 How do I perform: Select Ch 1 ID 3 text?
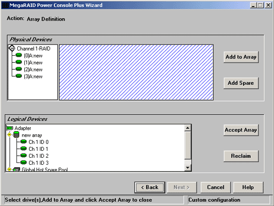click(38, 162)
